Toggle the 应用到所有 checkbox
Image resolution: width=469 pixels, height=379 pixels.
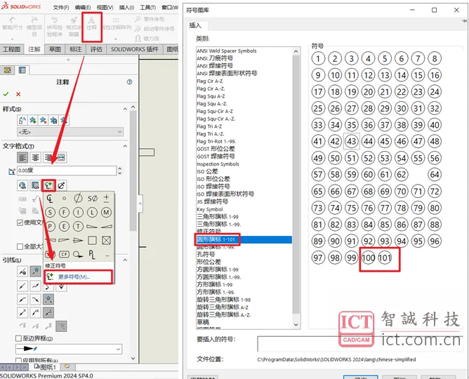pyautogui.click(x=18, y=361)
